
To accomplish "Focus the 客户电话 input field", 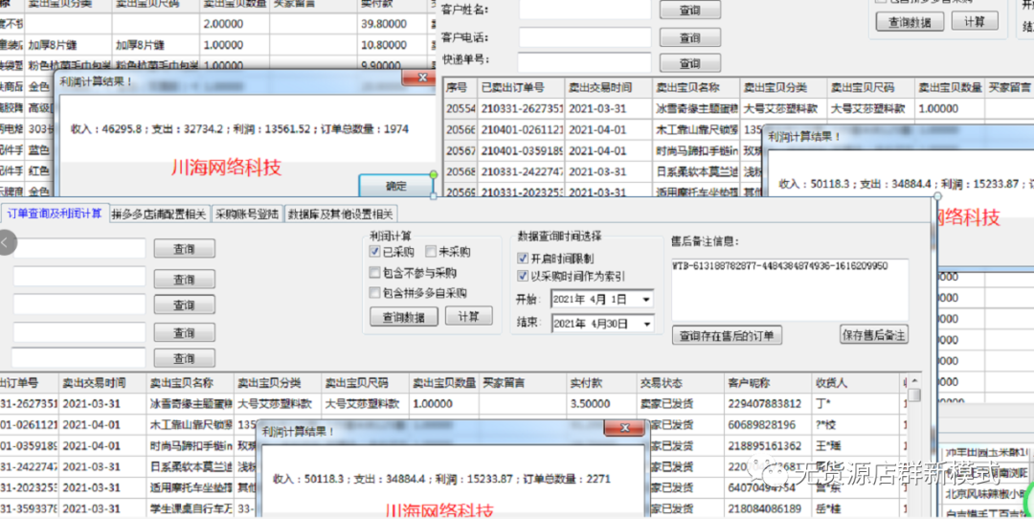I will tap(585, 37).
